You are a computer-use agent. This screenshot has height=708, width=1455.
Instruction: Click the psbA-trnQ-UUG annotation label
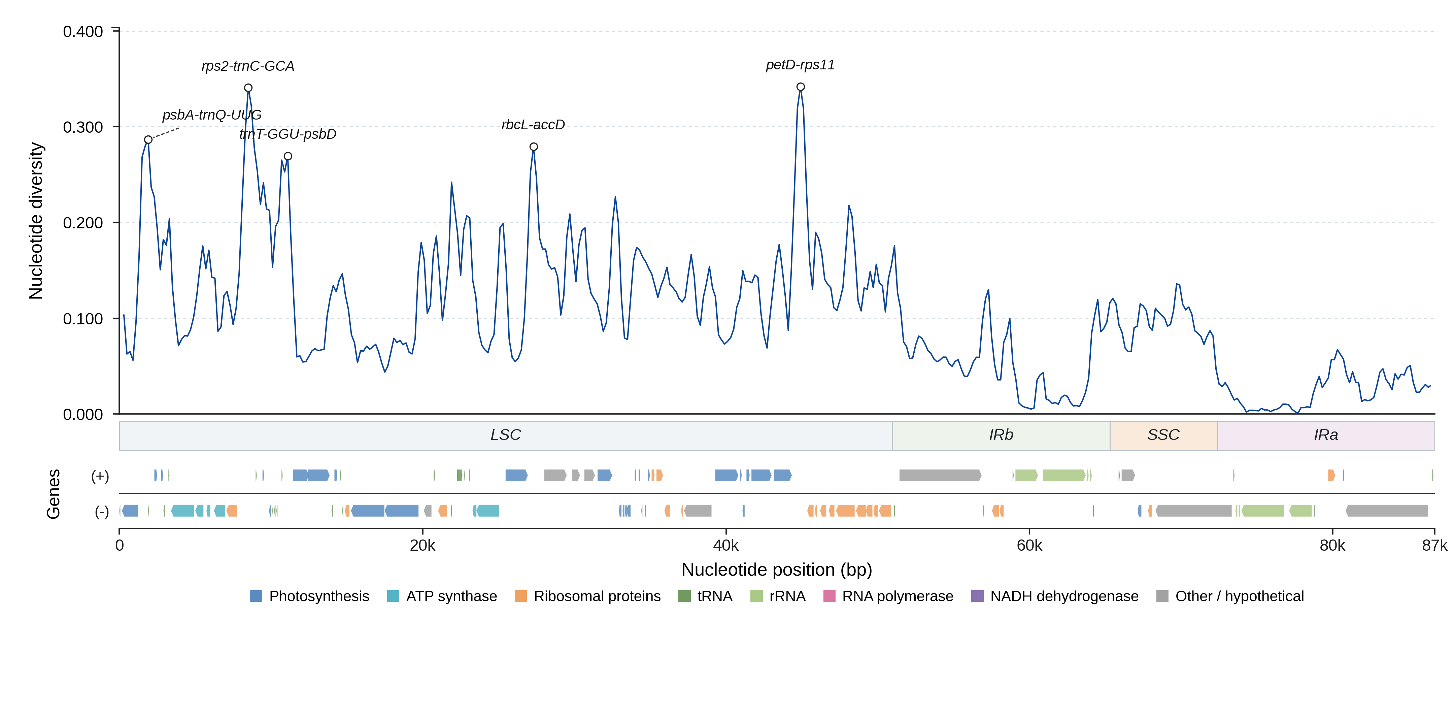pos(212,115)
